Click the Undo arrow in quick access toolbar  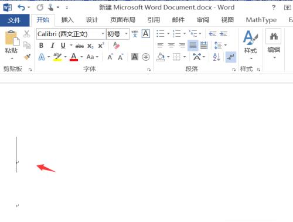[21, 8]
